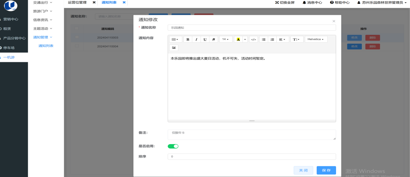
Task: Toggle bold formatting in the editor
Action: coord(188,39)
